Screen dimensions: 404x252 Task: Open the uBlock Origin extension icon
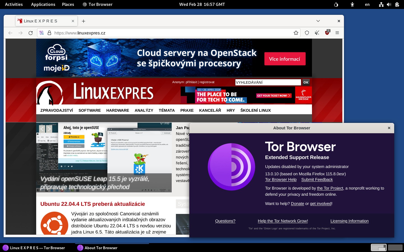(x=327, y=33)
